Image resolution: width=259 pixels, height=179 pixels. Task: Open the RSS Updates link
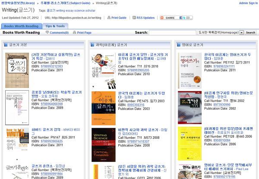145,18
